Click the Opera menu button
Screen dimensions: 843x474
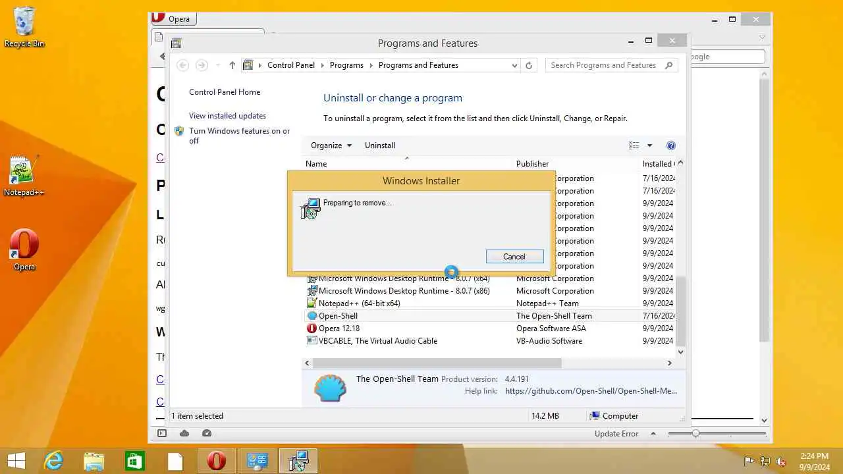point(173,18)
